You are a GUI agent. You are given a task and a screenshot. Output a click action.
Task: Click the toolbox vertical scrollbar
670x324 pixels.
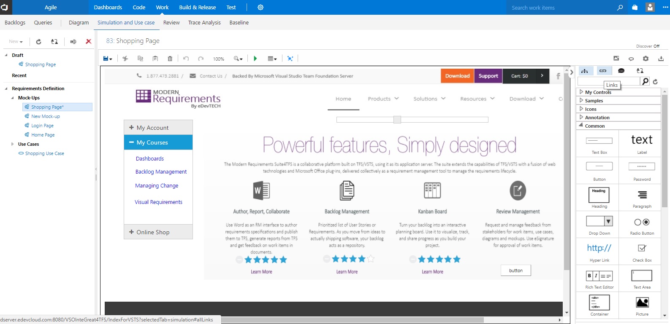click(665, 150)
